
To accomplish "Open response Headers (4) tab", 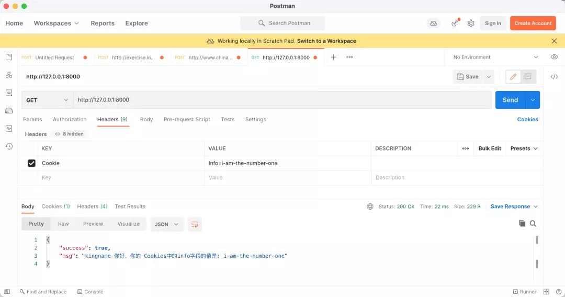I will click(x=92, y=207).
